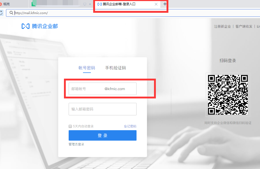Click the monitor icon near the tabs
Screen dimensions: 260x169
[85, 4]
